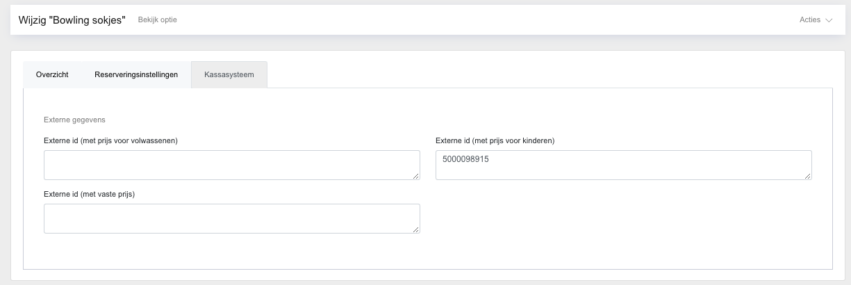This screenshot has width=851, height=285.
Task: Switch to the Reserveringsinstellingen tab
Action: coord(136,74)
